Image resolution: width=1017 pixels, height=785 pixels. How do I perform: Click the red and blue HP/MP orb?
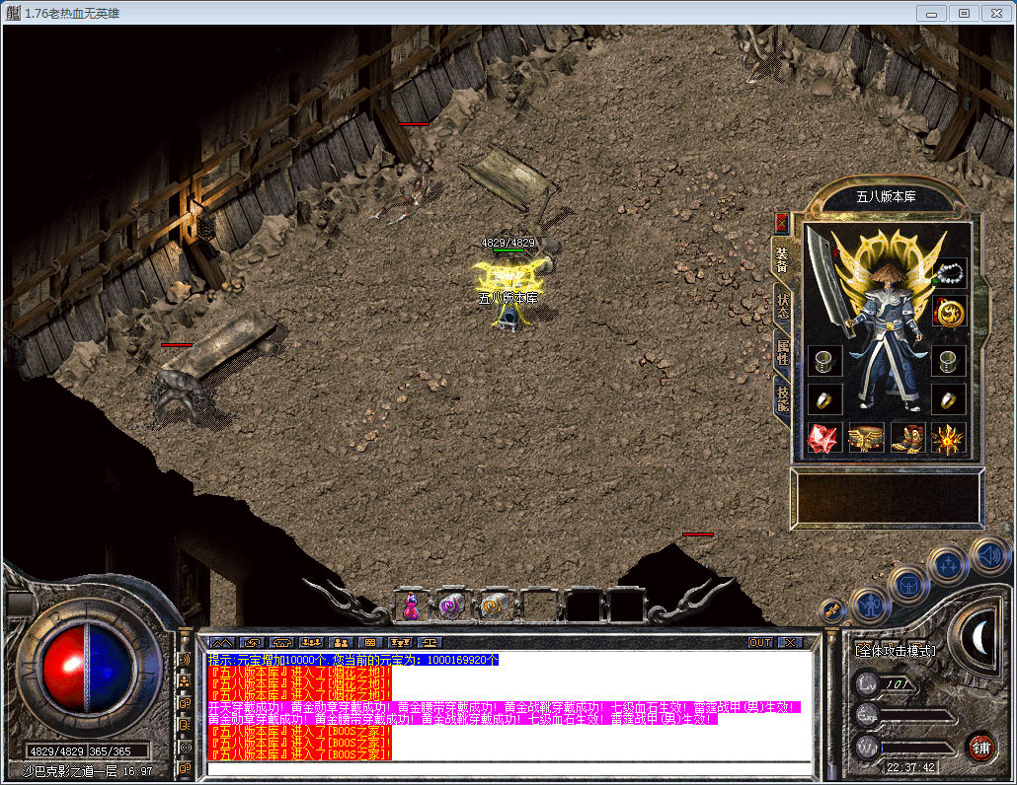pos(87,668)
